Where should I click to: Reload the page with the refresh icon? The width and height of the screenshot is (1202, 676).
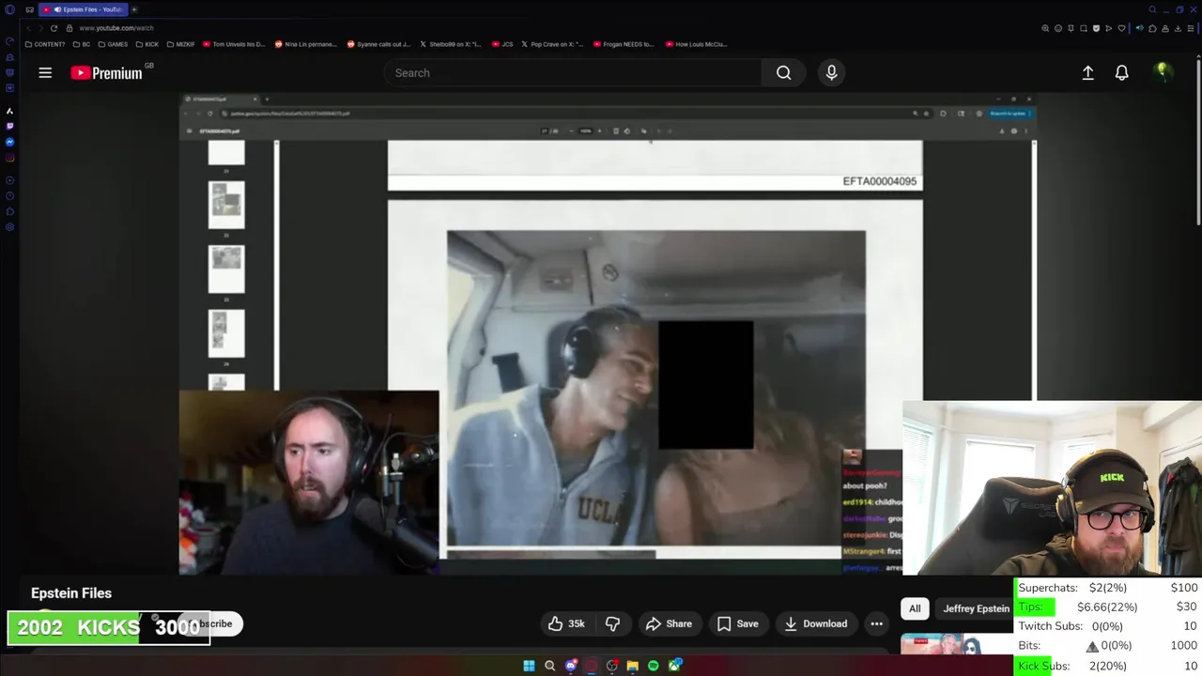pos(54,28)
